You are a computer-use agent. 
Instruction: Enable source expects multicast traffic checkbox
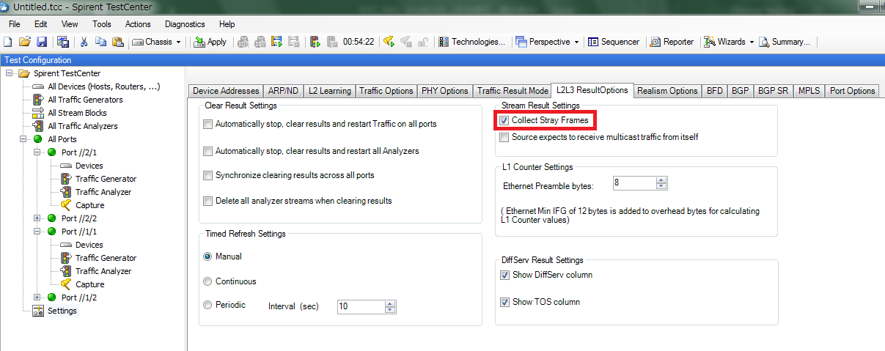click(504, 137)
